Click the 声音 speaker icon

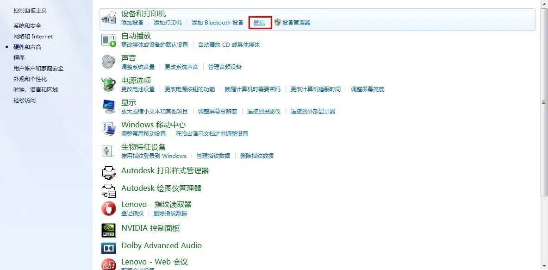(x=108, y=62)
